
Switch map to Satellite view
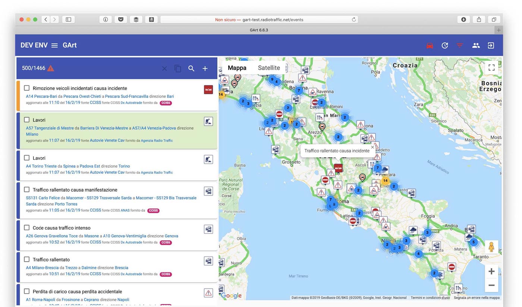click(x=269, y=68)
